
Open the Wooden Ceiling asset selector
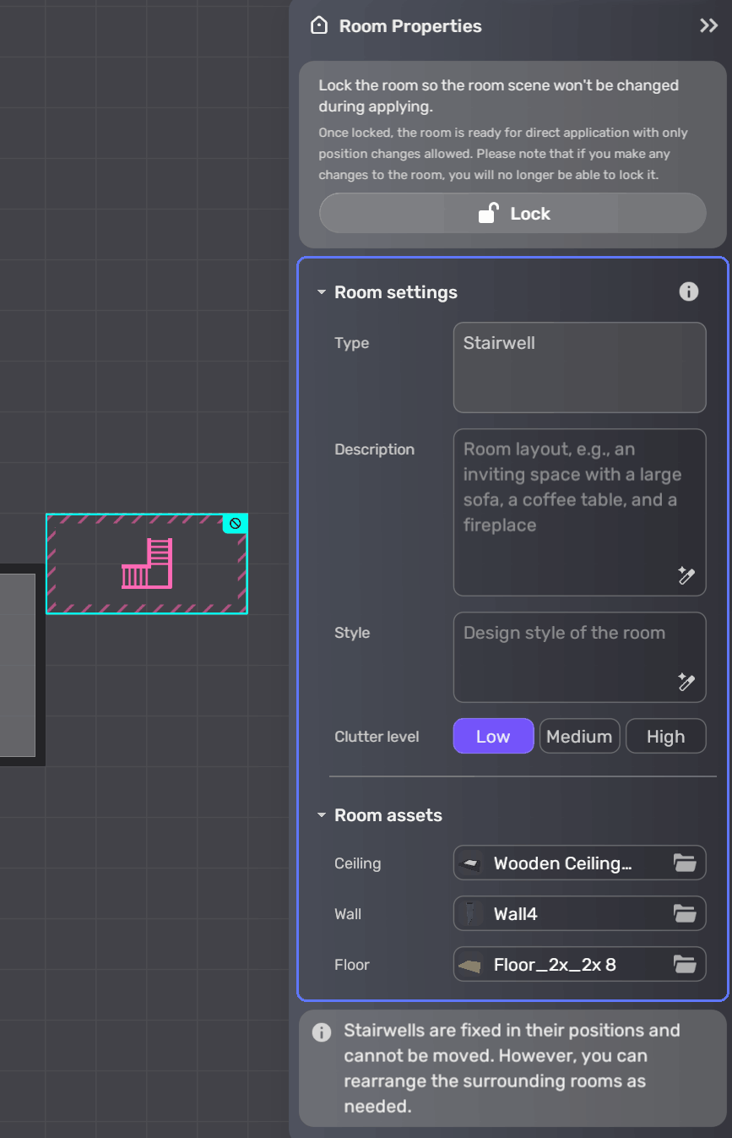(x=562, y=863)
